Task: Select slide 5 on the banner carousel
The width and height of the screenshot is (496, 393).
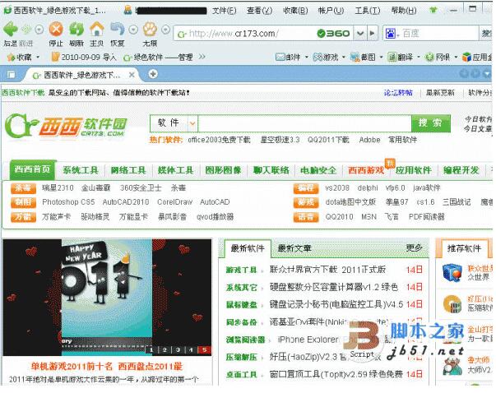Action: [x=204, y=350]
